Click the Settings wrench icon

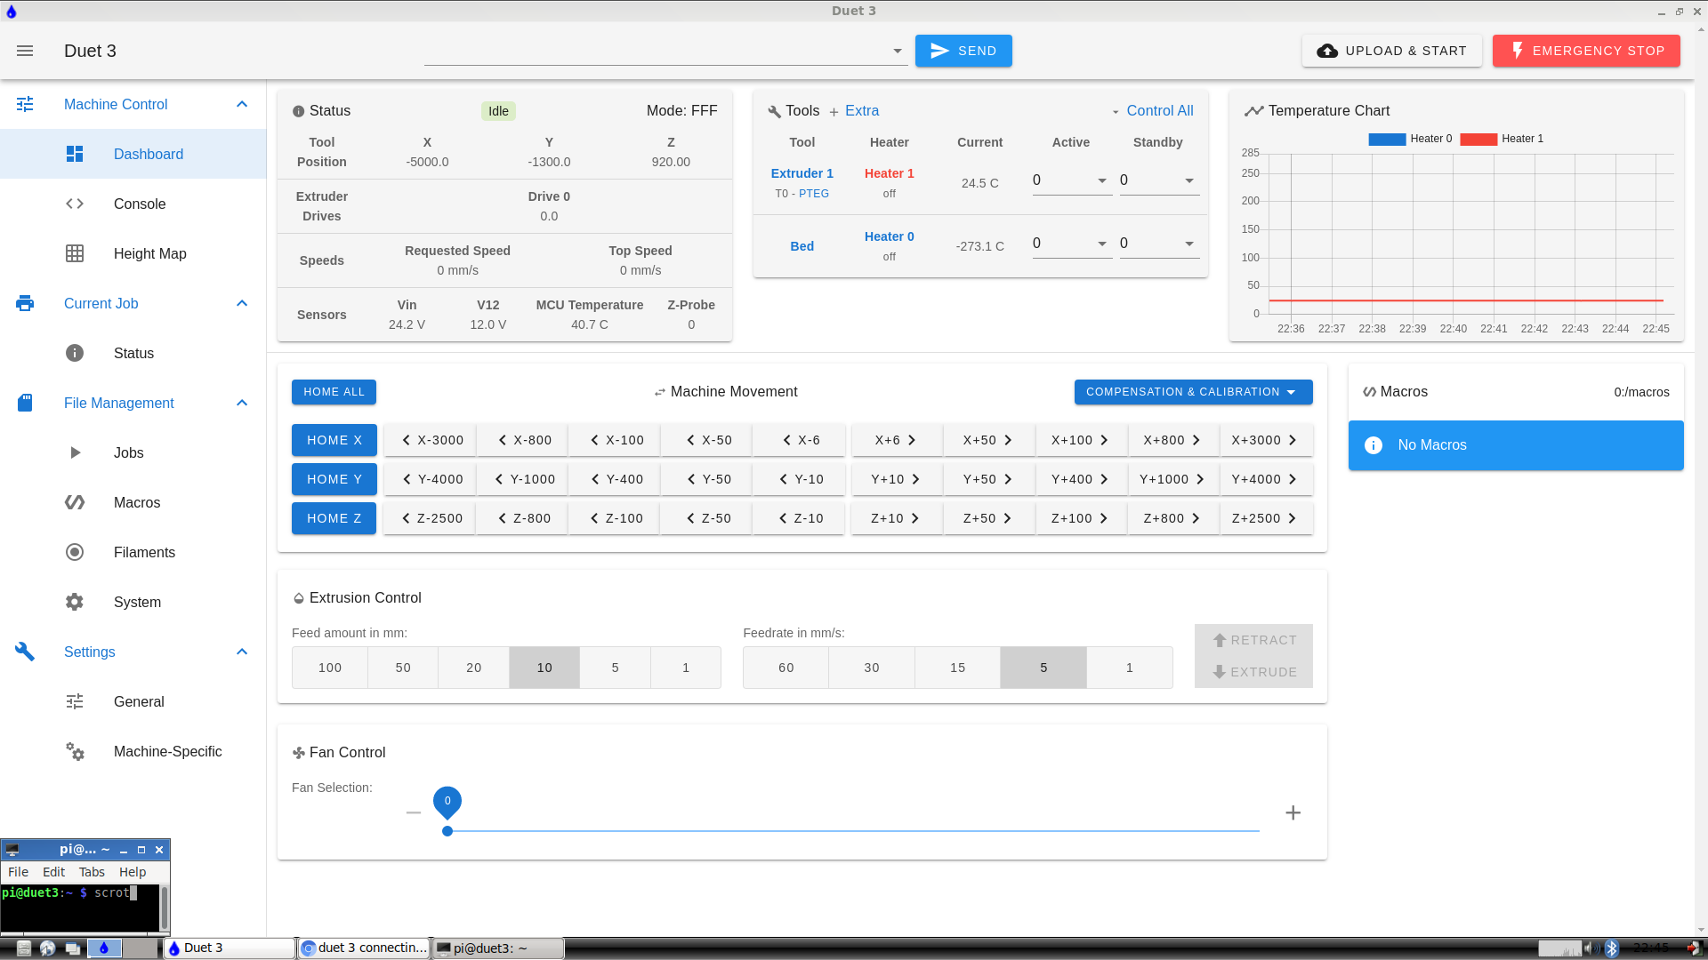pos(25,652)
